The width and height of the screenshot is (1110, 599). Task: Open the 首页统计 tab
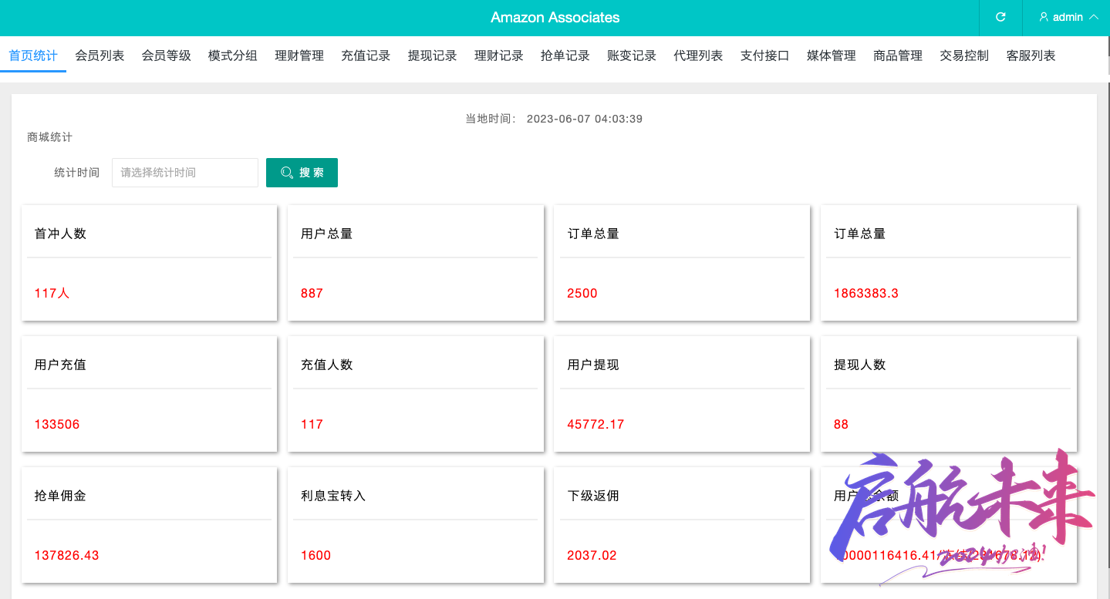click(x=33, y=56)
